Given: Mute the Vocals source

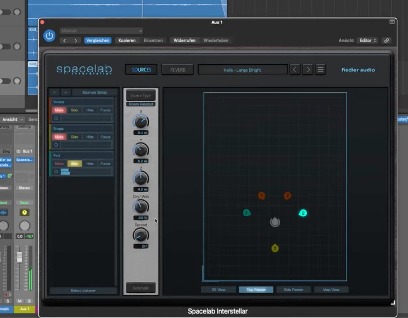Looking at the screenshot, I should (59, 110).
